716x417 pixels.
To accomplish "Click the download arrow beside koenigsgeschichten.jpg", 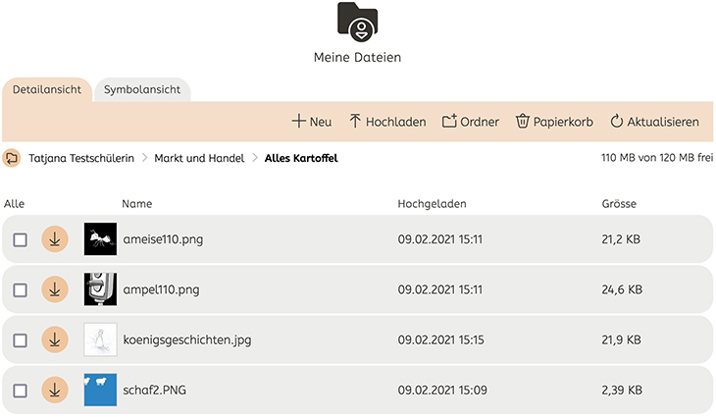I will pos(55,339).
